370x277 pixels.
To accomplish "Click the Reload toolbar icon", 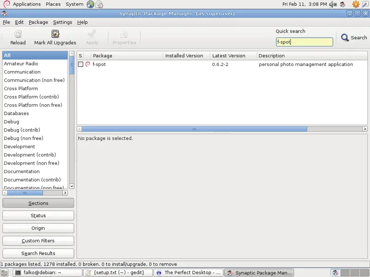I will point(18,34).
